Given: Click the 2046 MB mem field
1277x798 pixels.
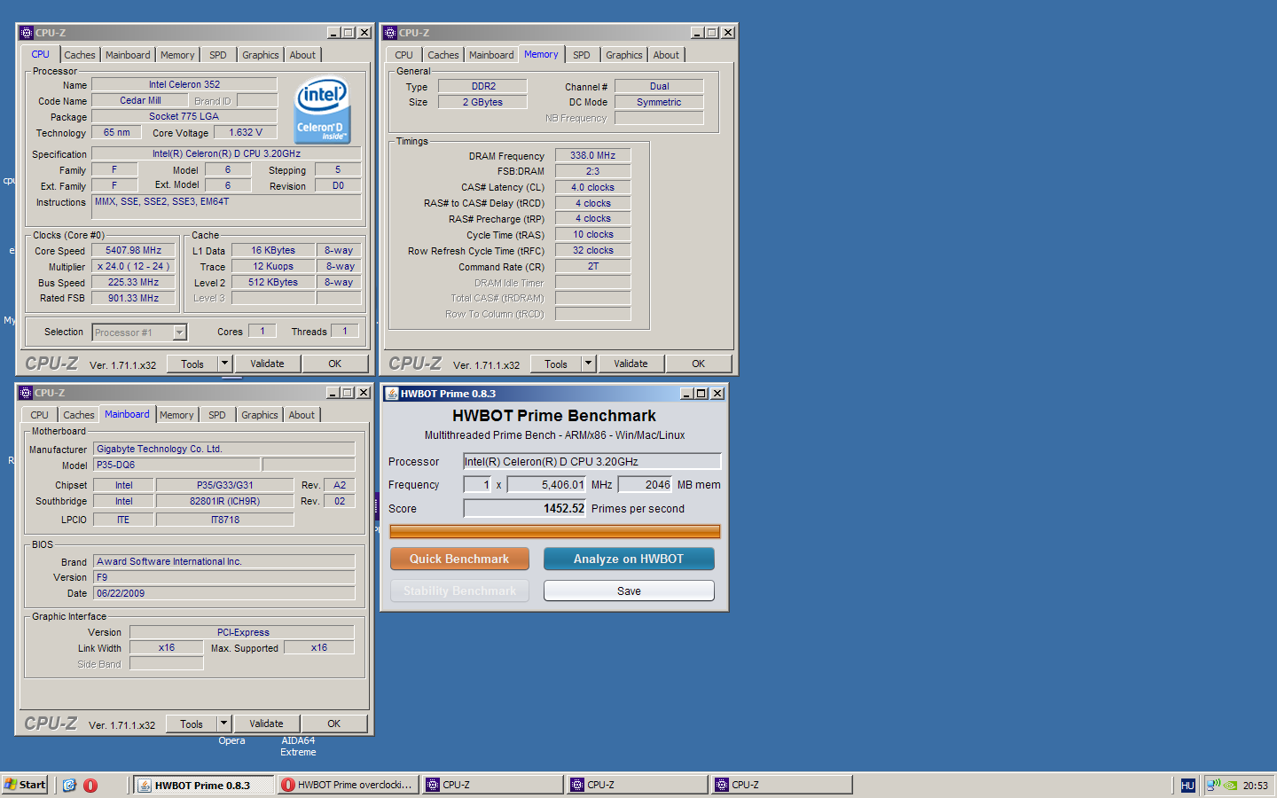Looking at the screenshot, I should (x=646, y=484).
